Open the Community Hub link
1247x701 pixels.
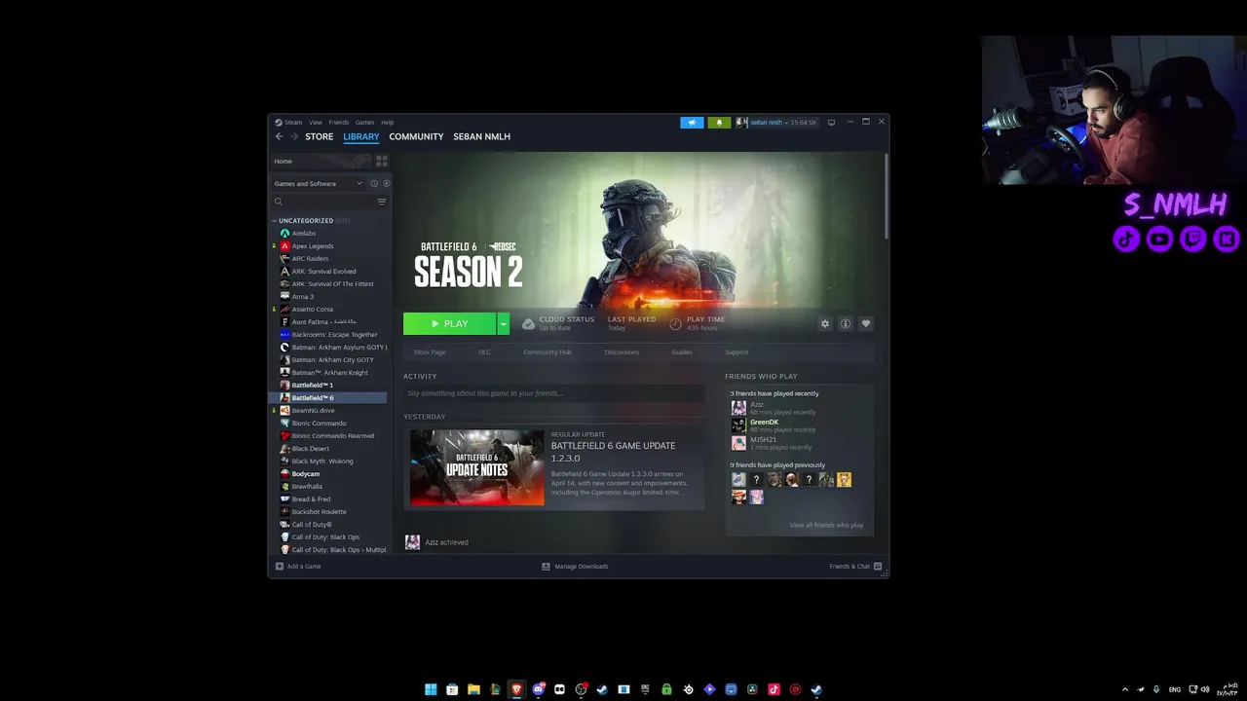pos(548,352)
